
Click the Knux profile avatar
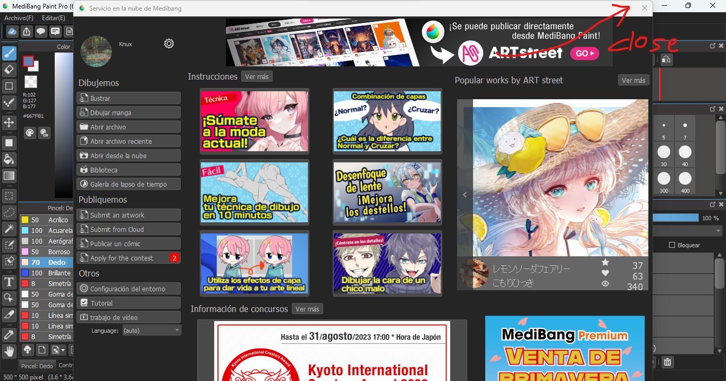click(96, 51)
